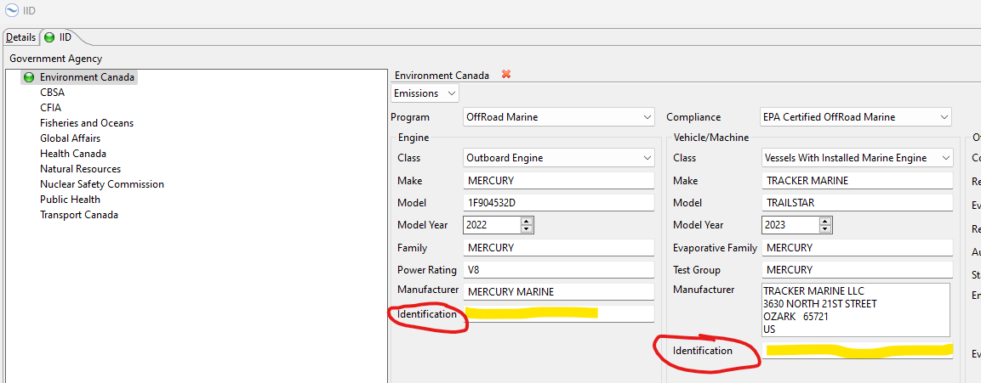
Task: Open Vehicle/Machine Class dropdown
Action: (857, 158)
